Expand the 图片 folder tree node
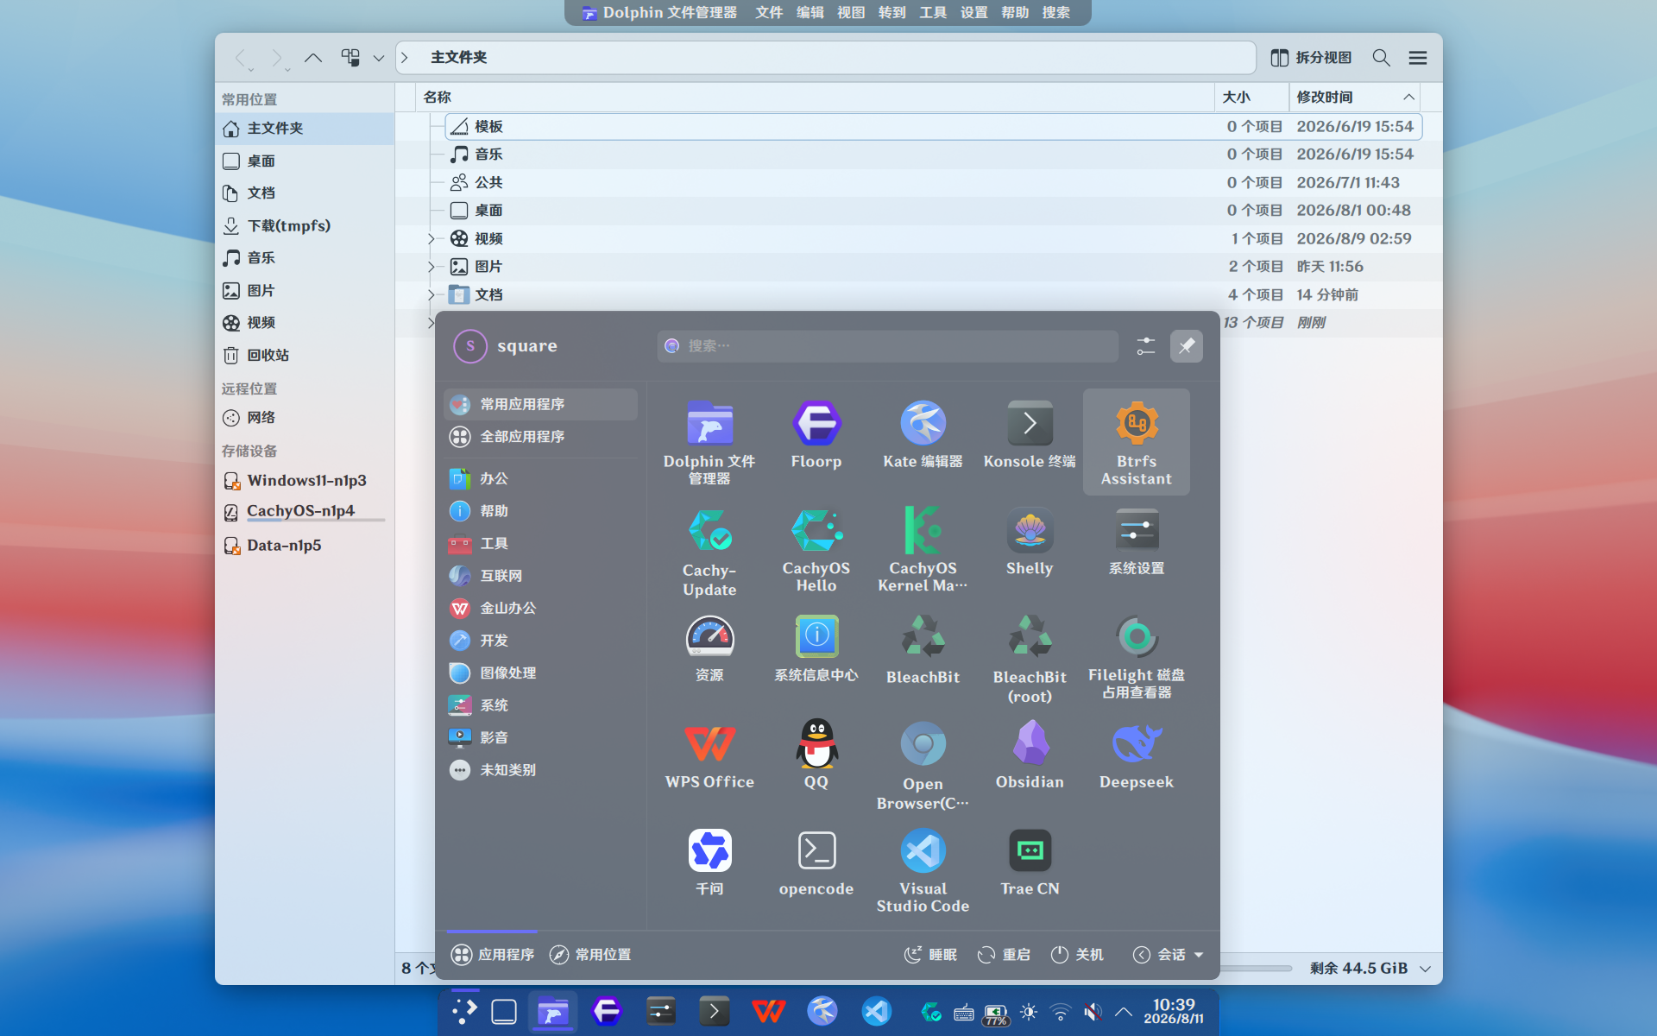Screen dimensions: 1657x1036 (x=431, y=267)
